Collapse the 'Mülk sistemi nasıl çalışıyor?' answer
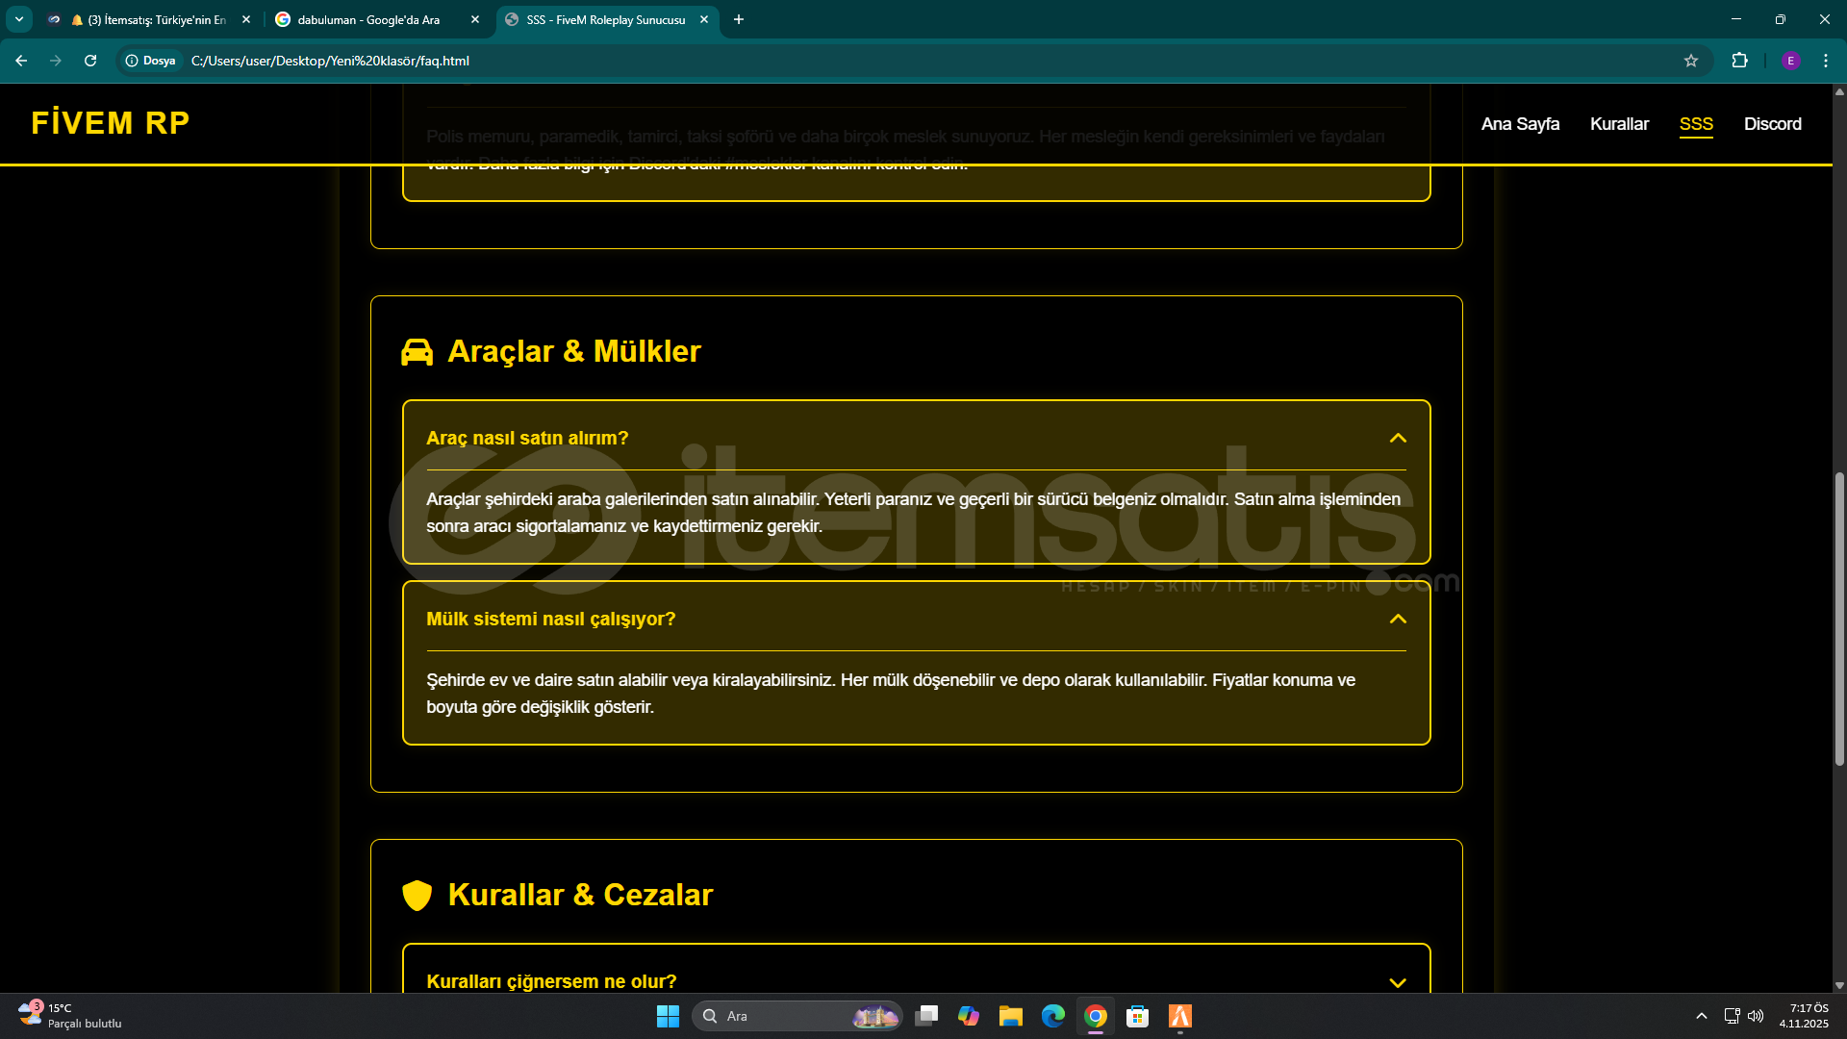 (x=1397, y=620)
